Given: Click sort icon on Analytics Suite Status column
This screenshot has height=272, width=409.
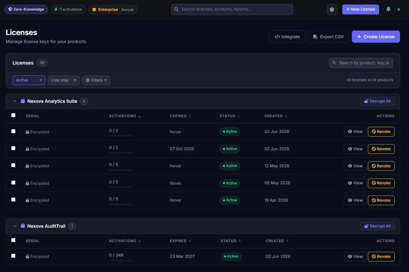Looking at the screenshot, I should pos(239,116).
